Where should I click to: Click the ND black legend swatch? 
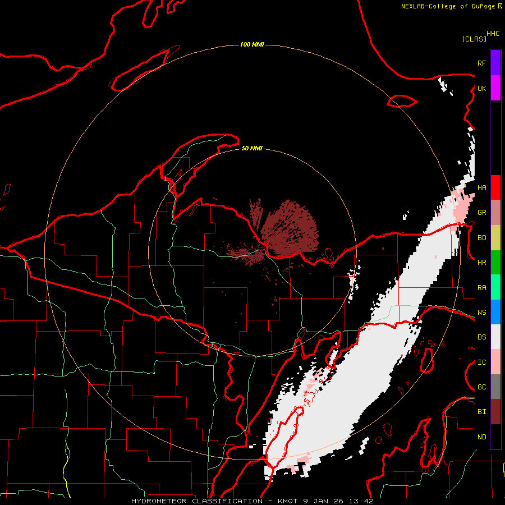click(495, 437)
